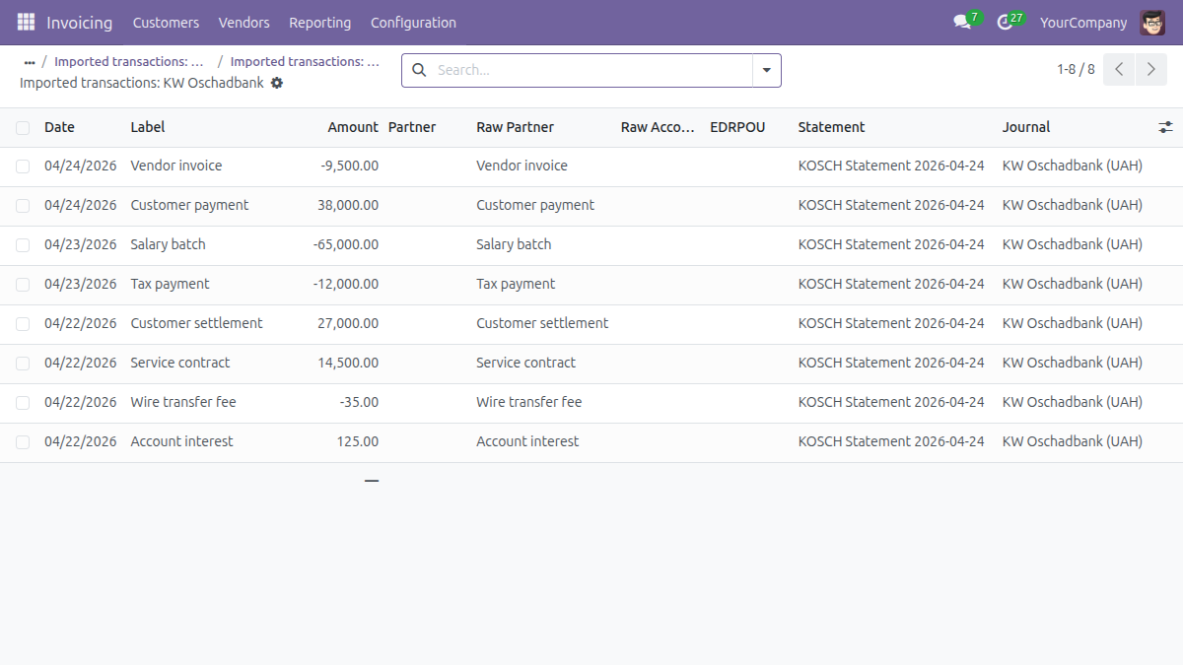Click the 125.00 amount cell
Image resolution: width=1183 pixels, height=665 pixels.
pos(358,441)
